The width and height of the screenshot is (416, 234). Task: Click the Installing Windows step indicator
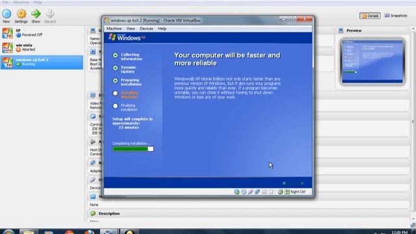pyautogui.click(x=115, y=93)
